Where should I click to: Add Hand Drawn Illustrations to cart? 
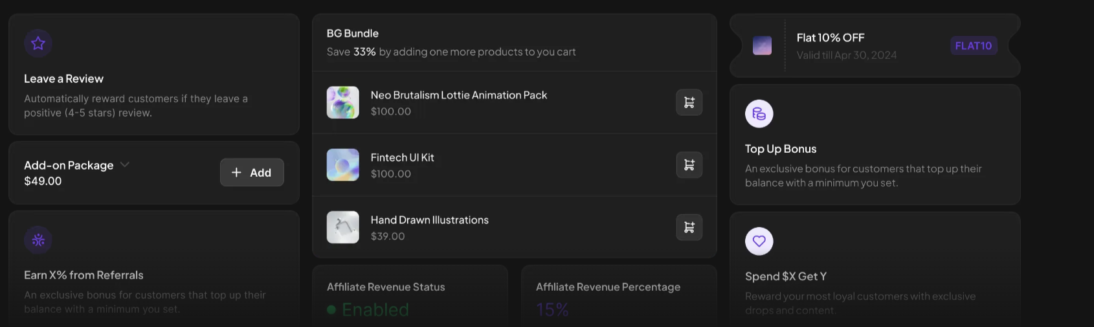[689, 227]
